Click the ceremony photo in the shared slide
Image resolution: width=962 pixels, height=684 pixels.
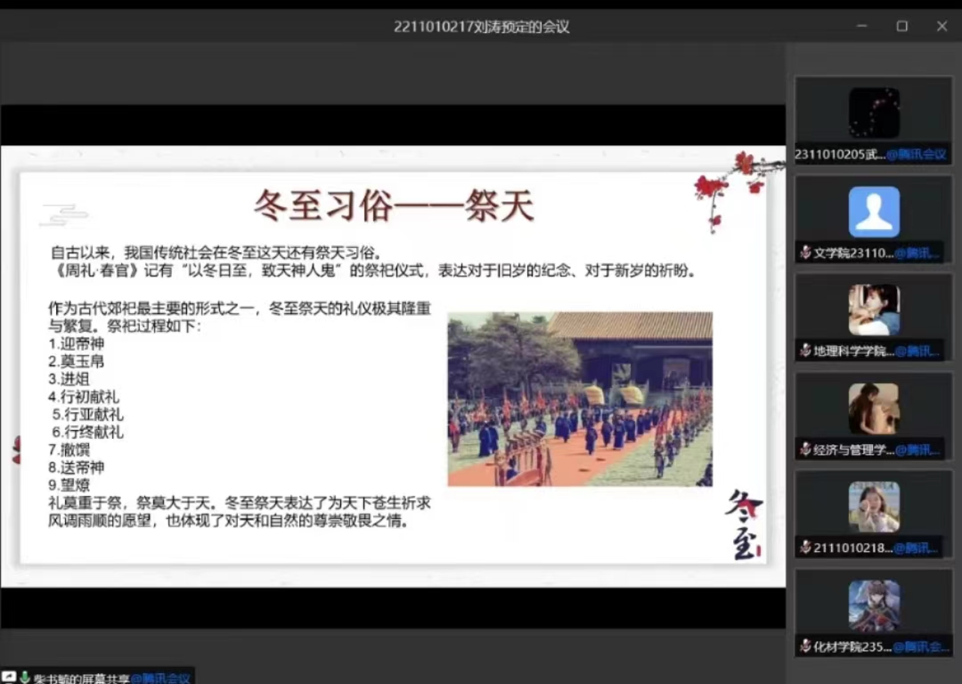580,399
